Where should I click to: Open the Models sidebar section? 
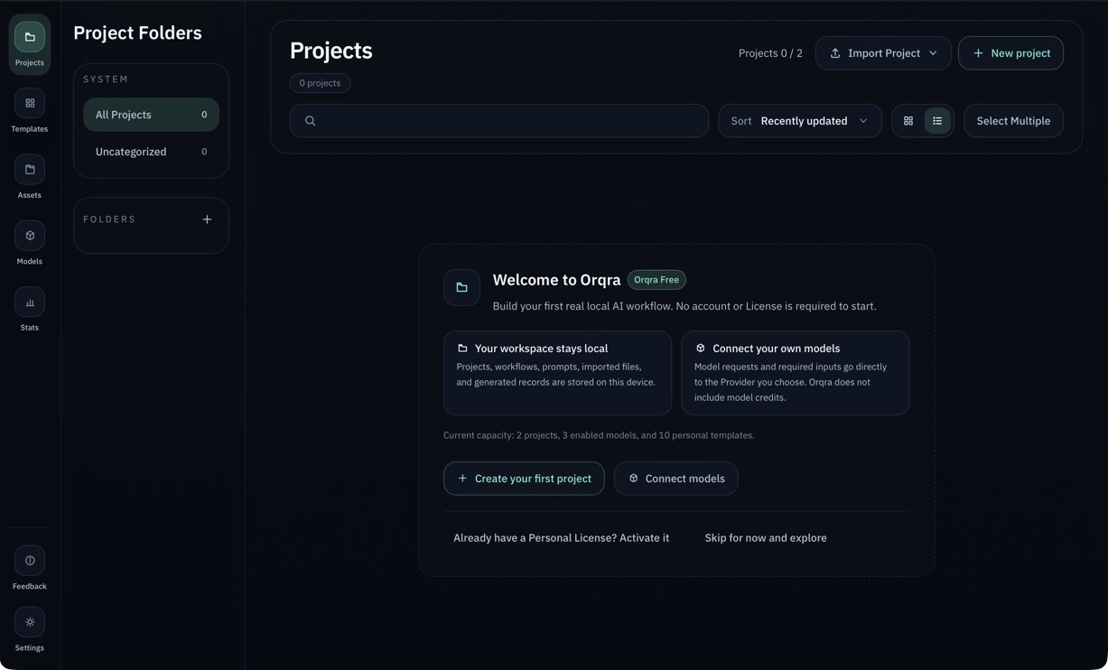[30, 243]
